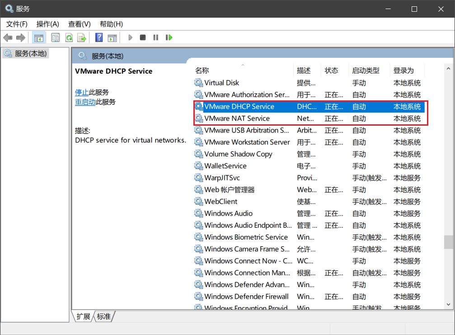Click the scrollbar down arrow
The height and width of the screenshot is (335, 455).
(x=448, y=305)
